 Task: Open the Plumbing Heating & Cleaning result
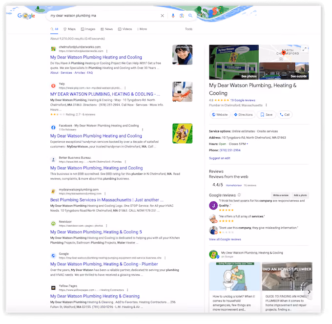coord(95,296)
